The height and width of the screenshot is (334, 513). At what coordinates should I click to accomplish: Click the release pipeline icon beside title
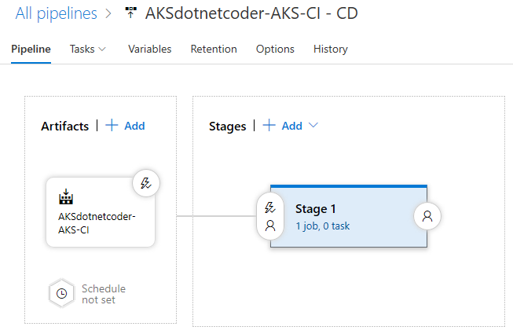(131, 13)
